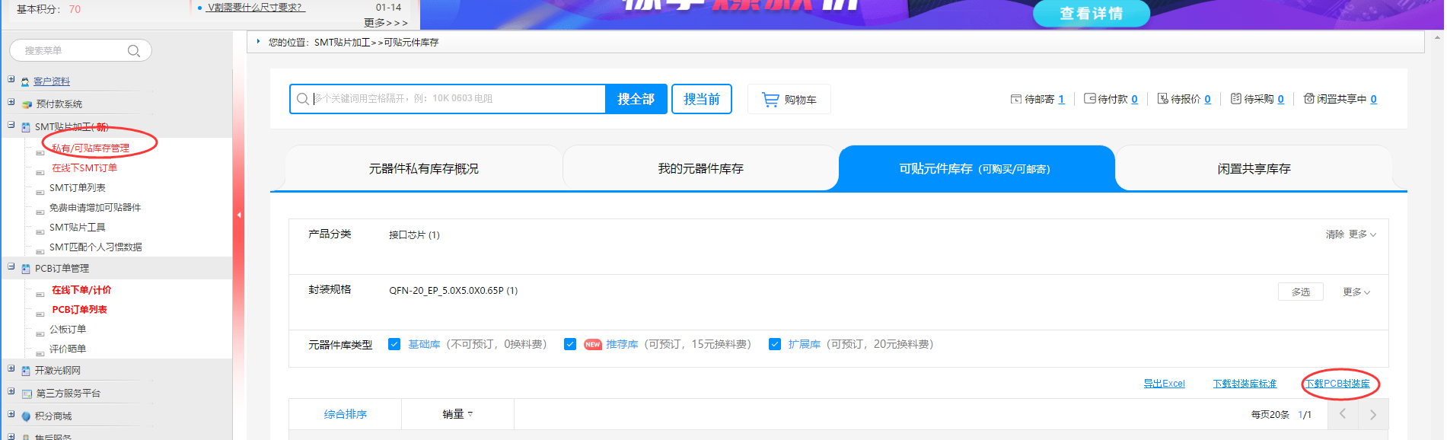
Task: Click the 待采购 list icon
Action: (x=1235, y=99)
